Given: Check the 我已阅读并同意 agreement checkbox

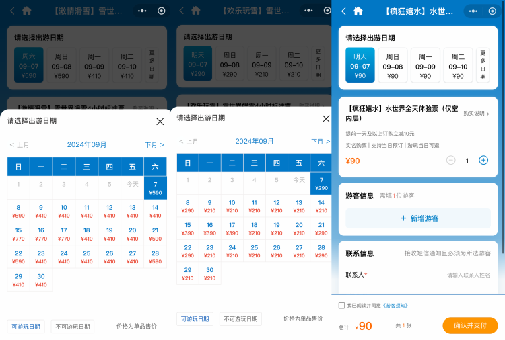Looking at the screenshot, I should click(341, 306).
